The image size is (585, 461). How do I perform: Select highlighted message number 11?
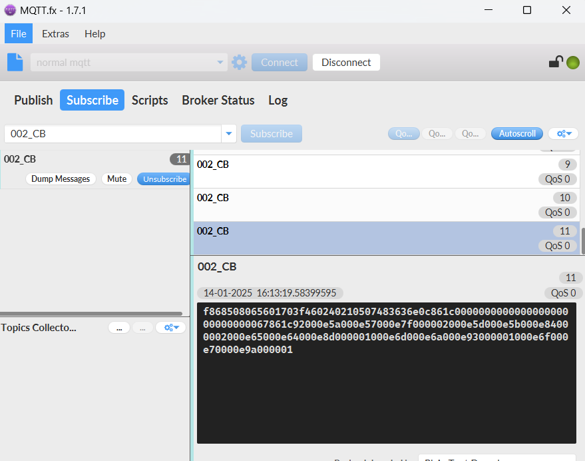[387, 238]
